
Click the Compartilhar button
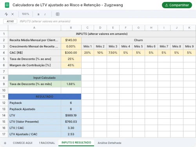(x=177, y=5)
